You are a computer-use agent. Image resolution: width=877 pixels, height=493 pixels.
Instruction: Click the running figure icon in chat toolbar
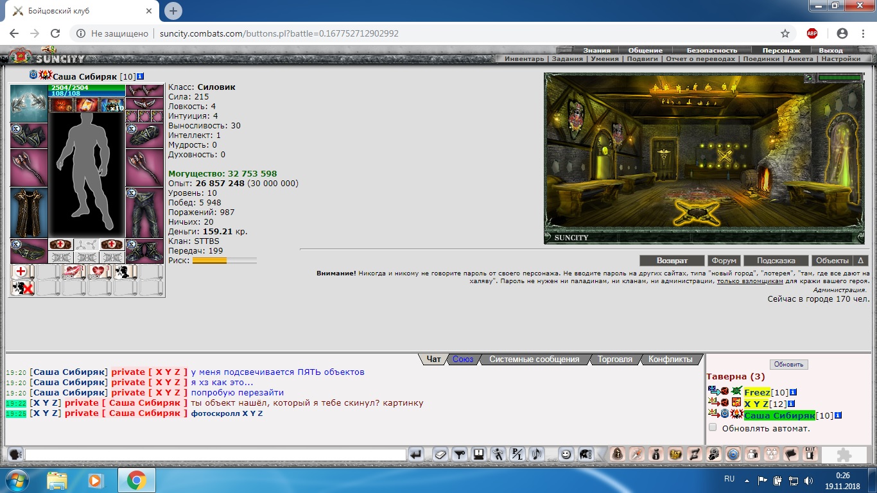498,454
